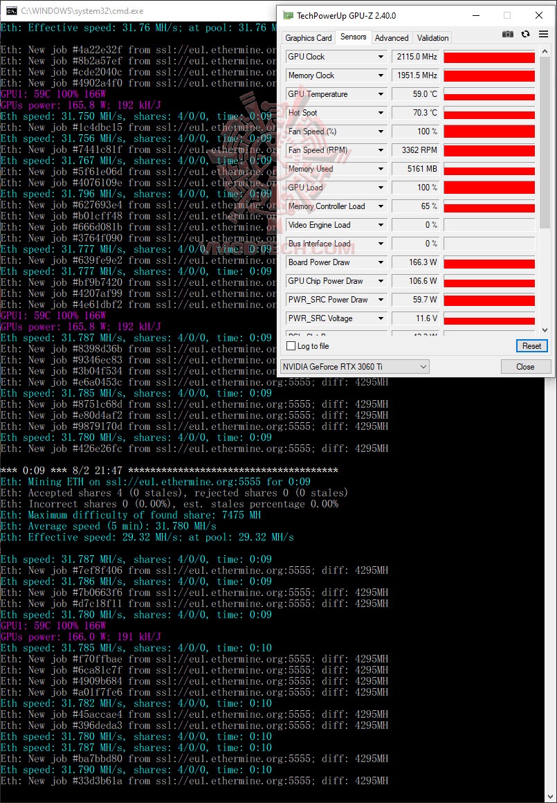Open the GPU Load sensor dropdown

click(381, 188)
